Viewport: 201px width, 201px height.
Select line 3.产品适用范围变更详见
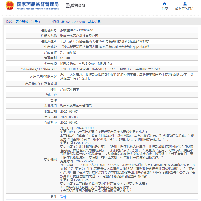tap(96, 191)
